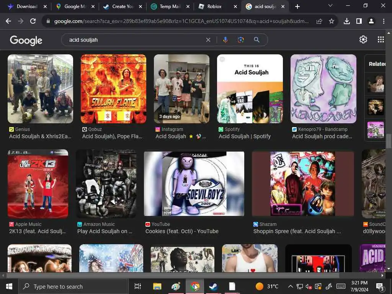
Task: Open Steam from the taskbar
Action: (x=213, y=286)
